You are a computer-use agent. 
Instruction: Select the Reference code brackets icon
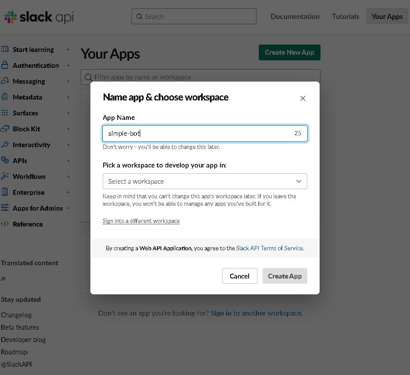(x=5, y=224)
